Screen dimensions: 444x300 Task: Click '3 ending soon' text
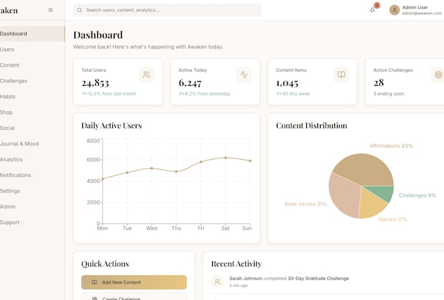[388, 94]
